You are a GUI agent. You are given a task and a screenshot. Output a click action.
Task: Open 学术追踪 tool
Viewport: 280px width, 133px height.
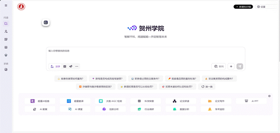click(216, 109)
